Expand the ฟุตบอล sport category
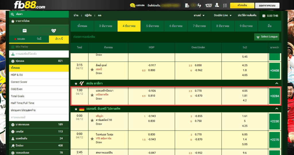Viewport: 294px width, 155px height. (x=39, y=61)
